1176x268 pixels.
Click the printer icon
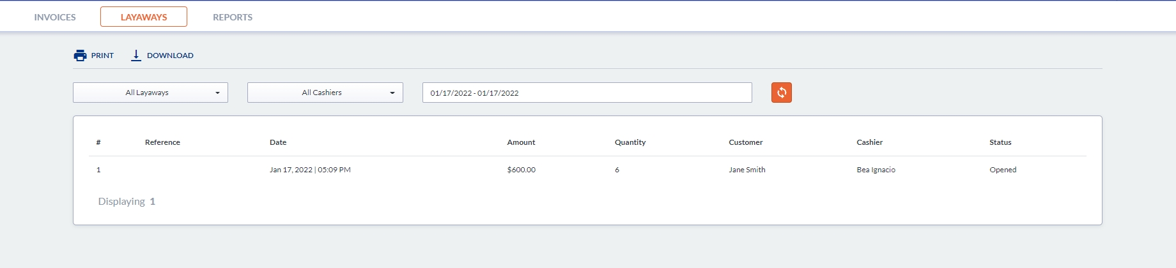coord(80,56)
